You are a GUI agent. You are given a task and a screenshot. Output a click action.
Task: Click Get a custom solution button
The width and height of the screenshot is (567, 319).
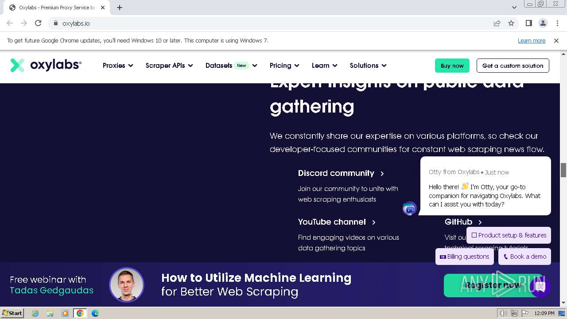coord(513,66)
